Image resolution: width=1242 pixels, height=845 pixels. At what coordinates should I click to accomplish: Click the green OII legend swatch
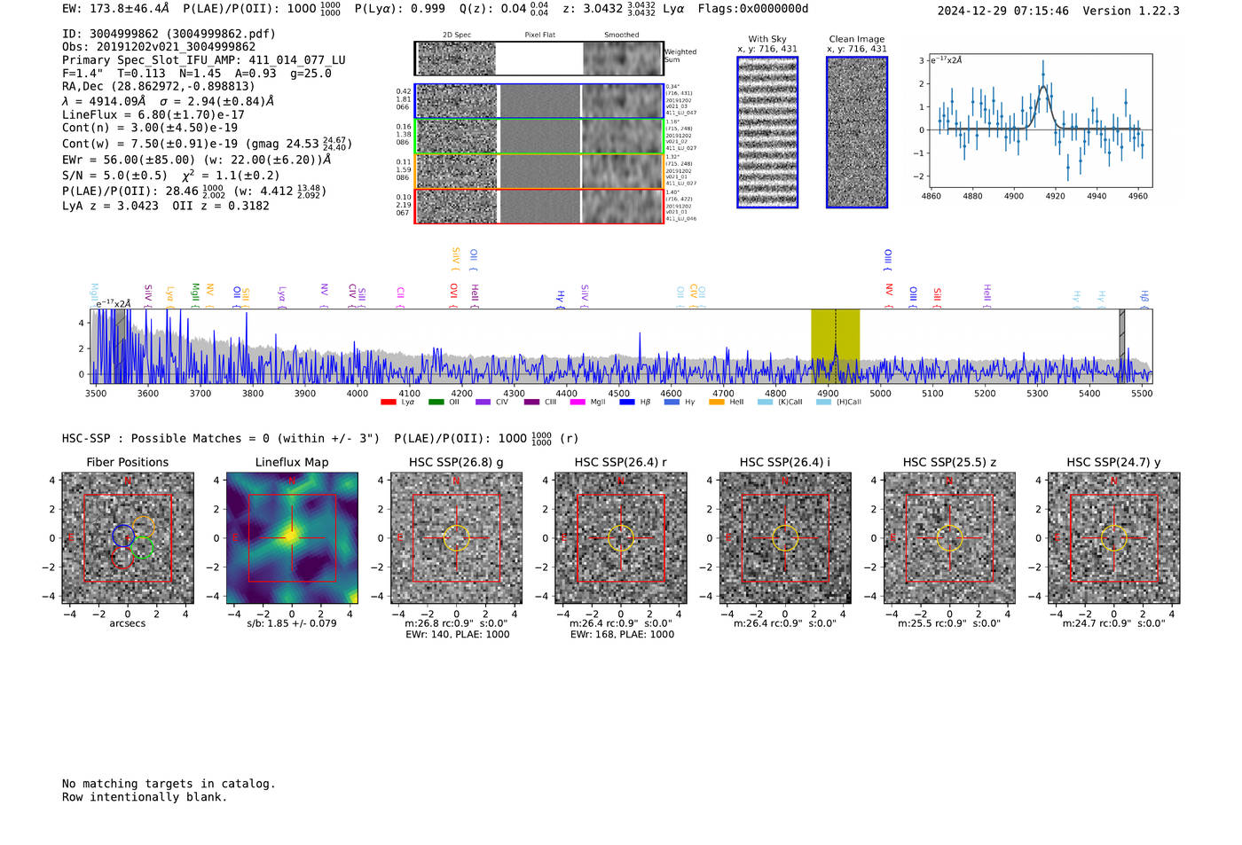(x=436, y=403)
